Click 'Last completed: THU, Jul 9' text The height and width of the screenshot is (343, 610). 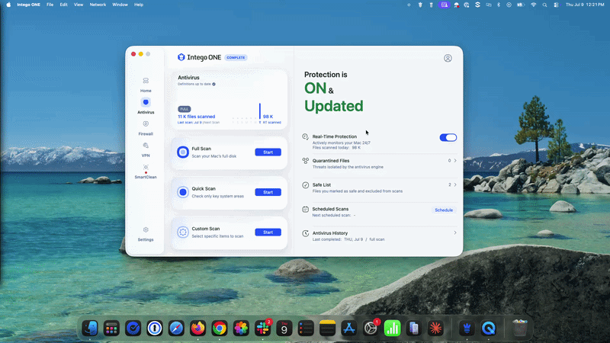(338, 239)
